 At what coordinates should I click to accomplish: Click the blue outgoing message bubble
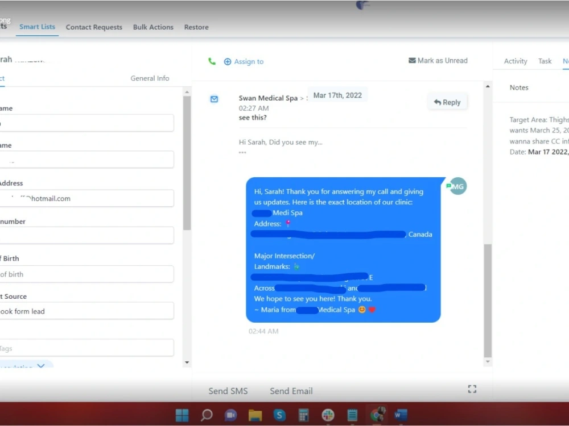coord(343,250)
